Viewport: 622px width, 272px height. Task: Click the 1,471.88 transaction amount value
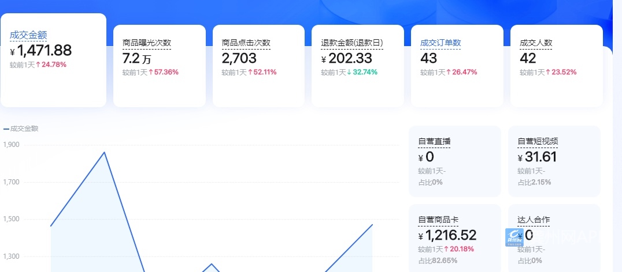[41, 51]
